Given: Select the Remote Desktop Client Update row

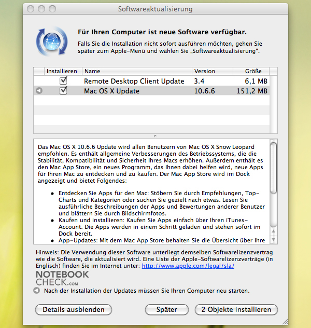Looking at the screenshot, I should 151,81.
